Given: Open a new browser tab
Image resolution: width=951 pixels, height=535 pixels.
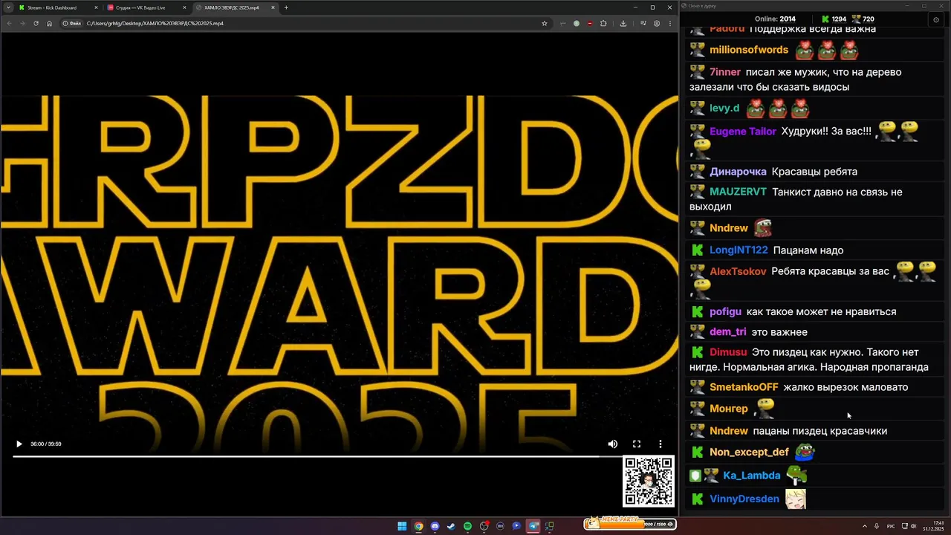Looking at the screenshot, I should click(286, 7).
